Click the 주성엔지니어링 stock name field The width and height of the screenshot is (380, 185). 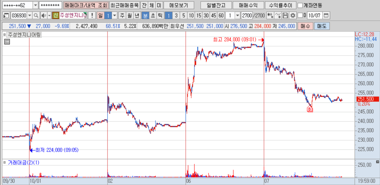pyautogui.click(x=73, y=15)
